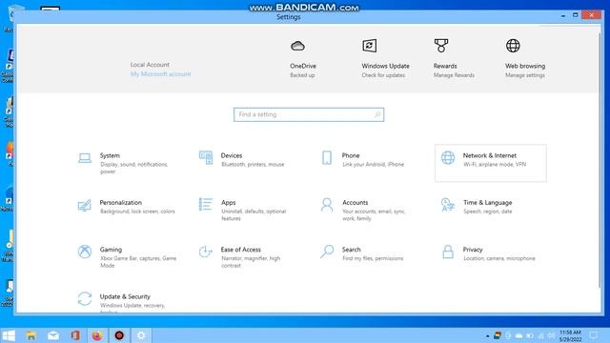Screen dimensions: 610x343
Task: Open Gaming Xbox icon
Action: click(x=85, y=252)
